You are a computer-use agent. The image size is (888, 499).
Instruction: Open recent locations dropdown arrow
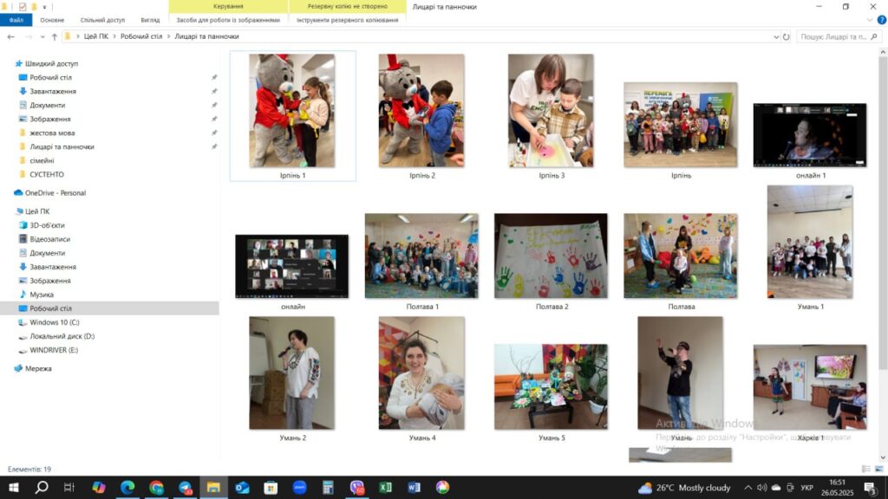tap(42, 36)
